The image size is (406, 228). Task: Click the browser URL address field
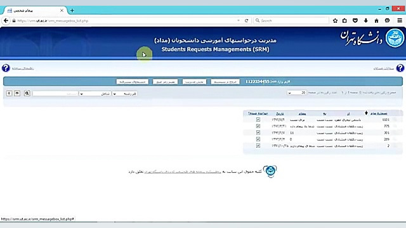[126, 21]
